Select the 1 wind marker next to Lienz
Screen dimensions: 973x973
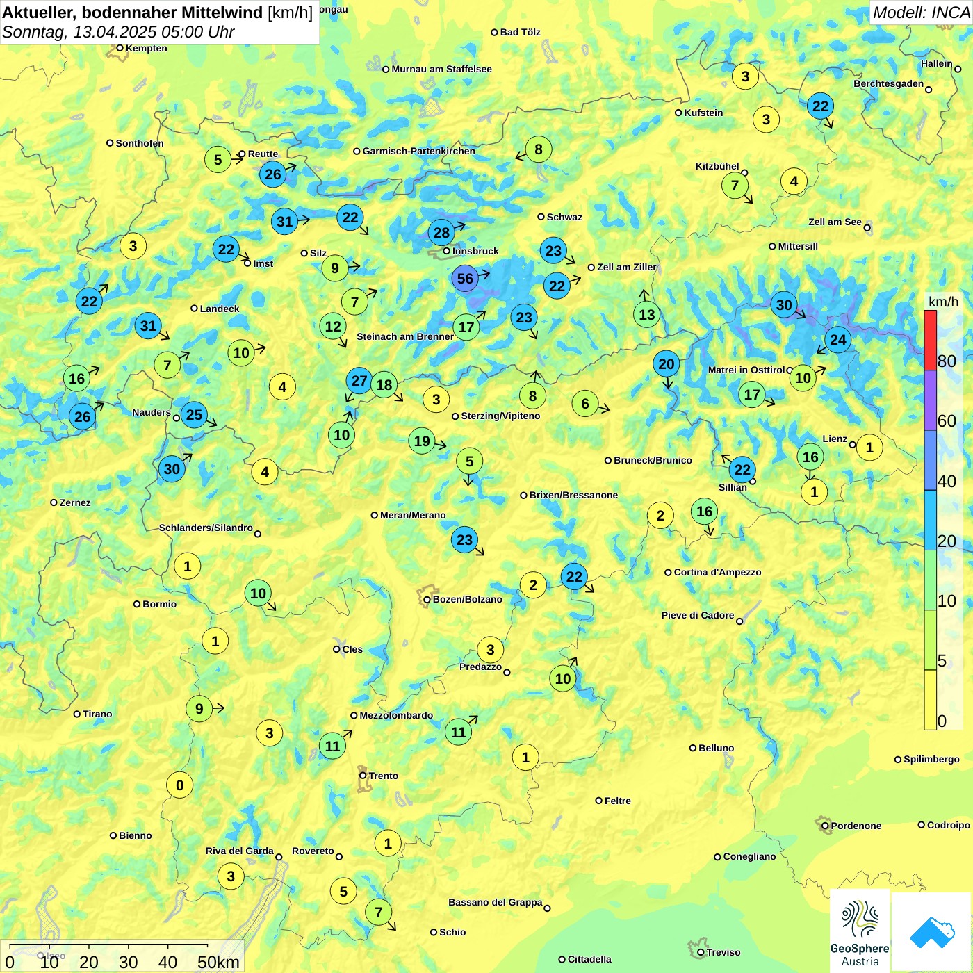[869, 447]
